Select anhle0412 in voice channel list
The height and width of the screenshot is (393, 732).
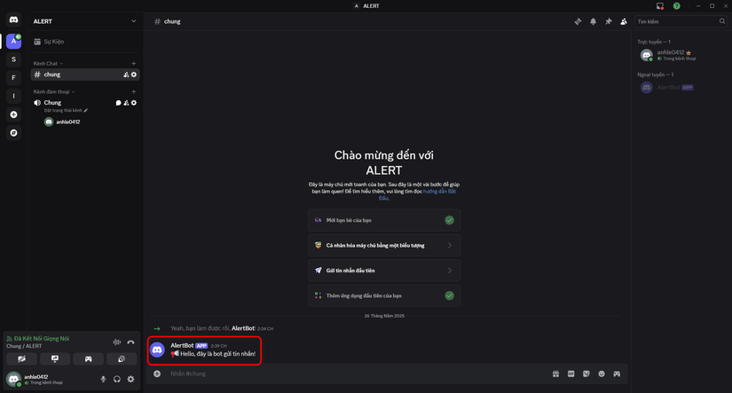62,122
